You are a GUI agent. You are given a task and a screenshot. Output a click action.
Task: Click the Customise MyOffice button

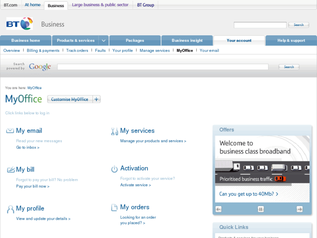(x=70, y=99)
